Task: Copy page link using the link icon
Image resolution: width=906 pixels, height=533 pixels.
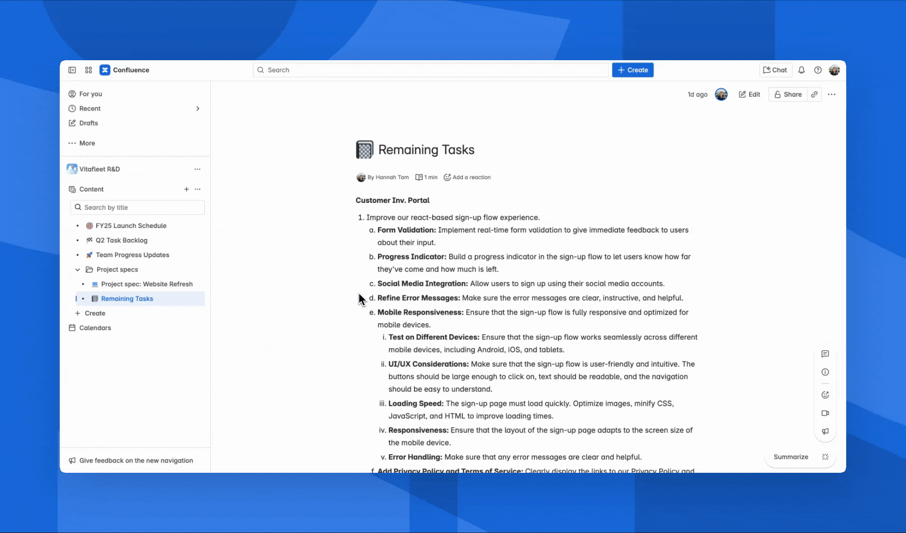Action: click(x=814, y=94)
